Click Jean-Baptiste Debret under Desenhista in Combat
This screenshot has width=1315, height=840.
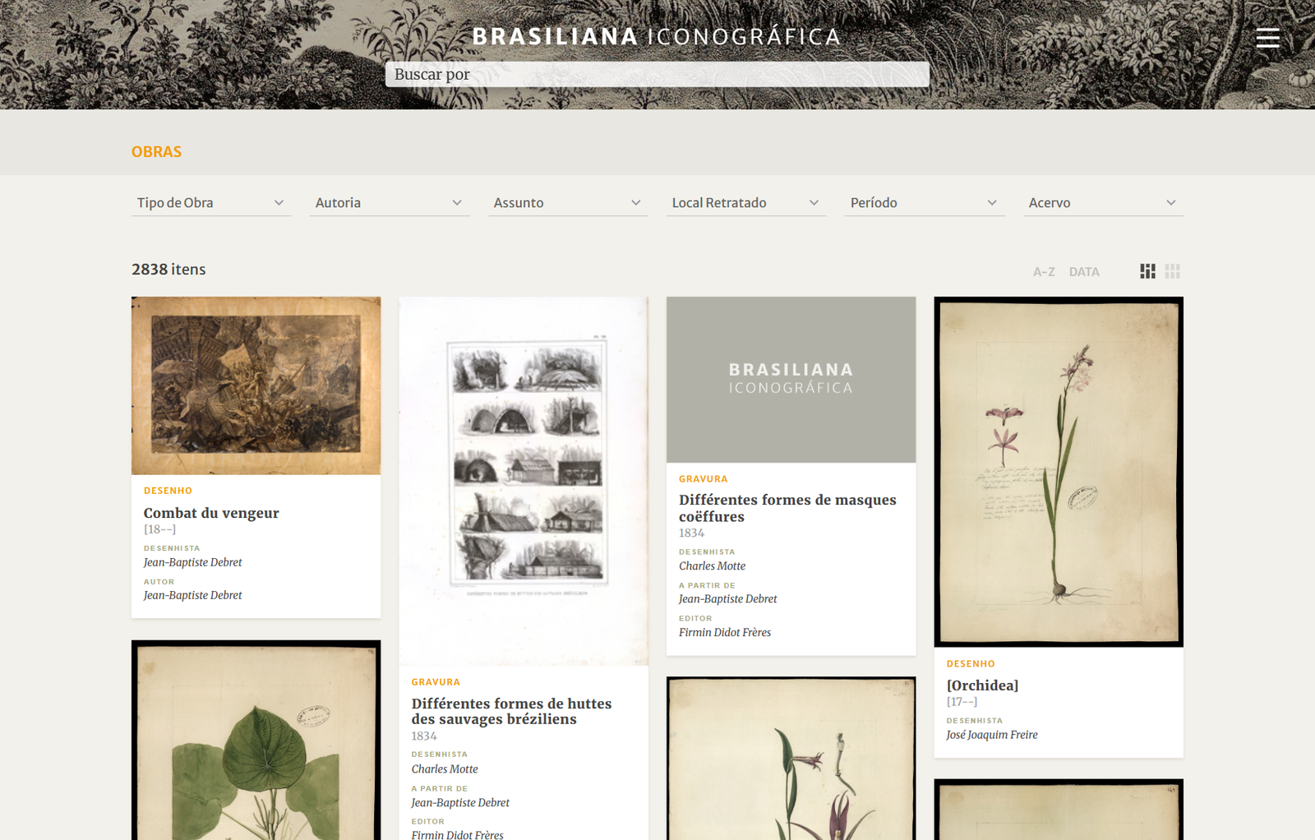192,563
